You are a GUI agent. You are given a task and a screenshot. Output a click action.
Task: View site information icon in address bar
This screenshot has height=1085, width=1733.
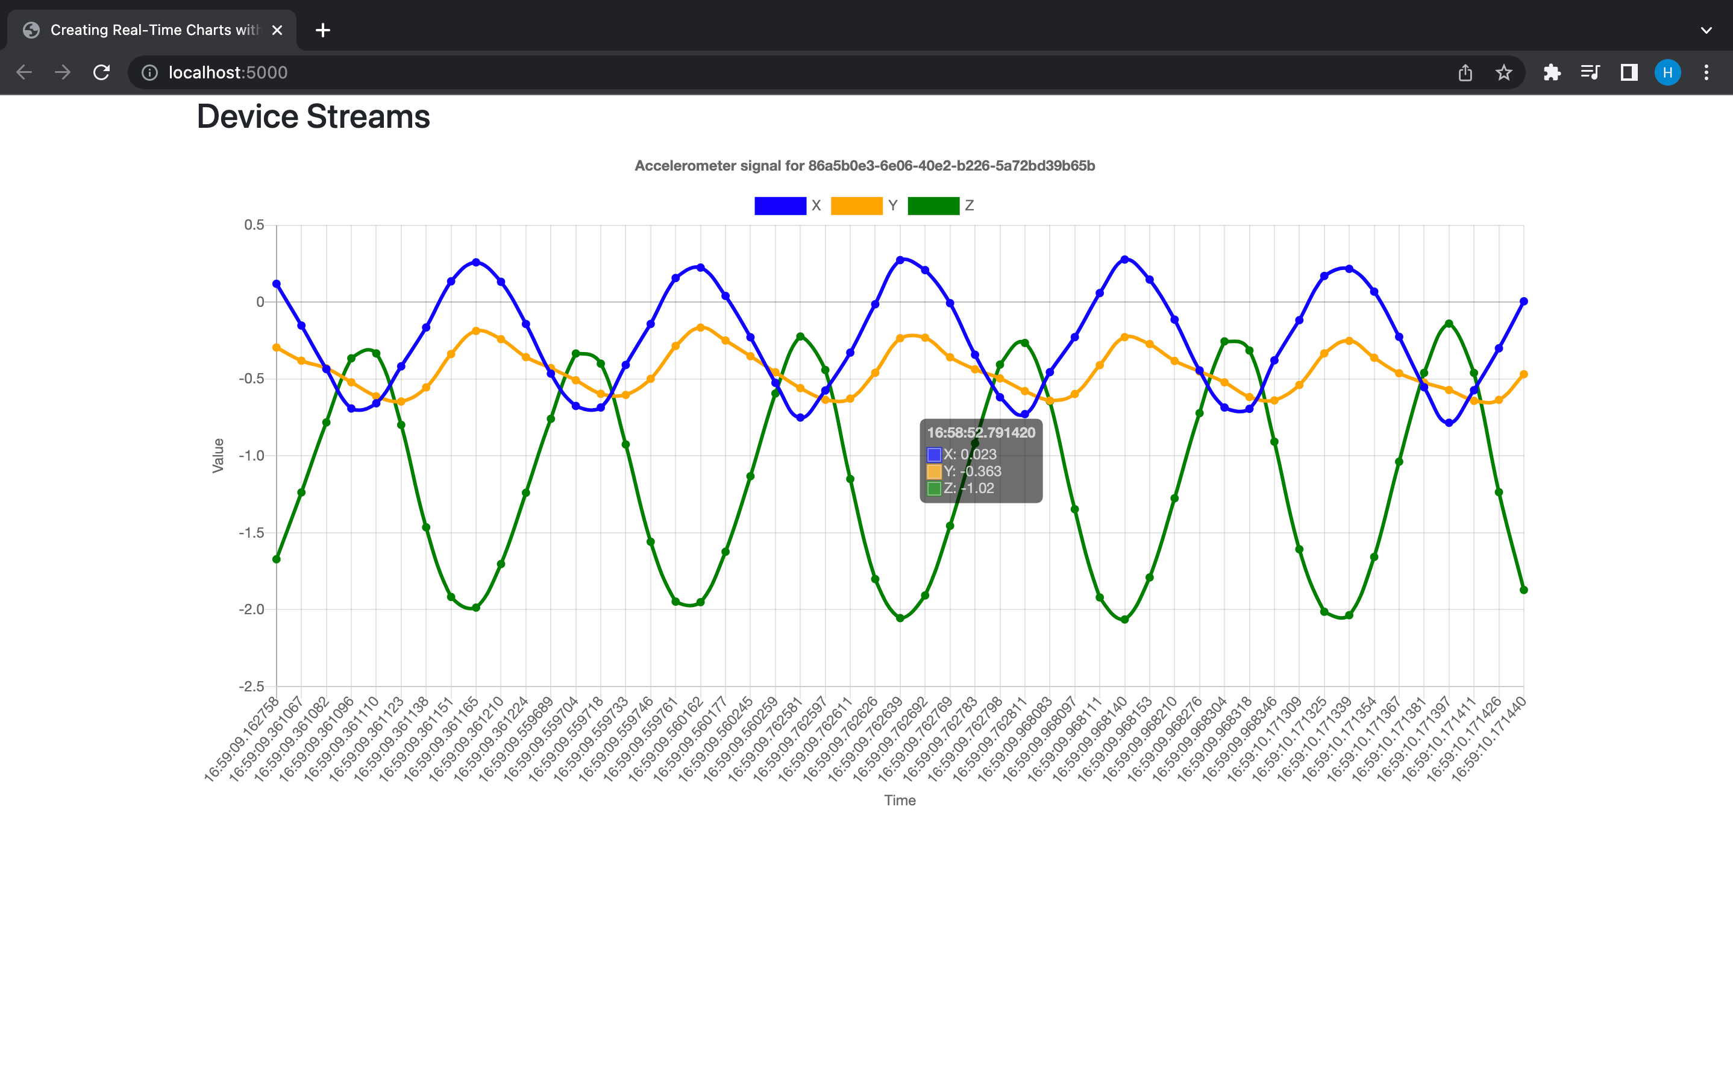click(149, 72)
